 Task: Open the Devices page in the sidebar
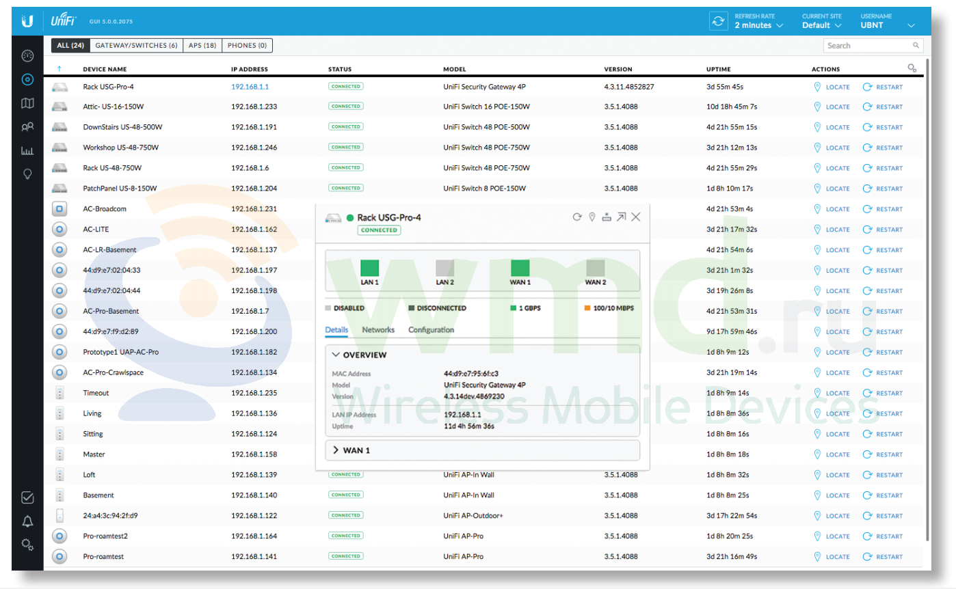[x=27, y=80]
